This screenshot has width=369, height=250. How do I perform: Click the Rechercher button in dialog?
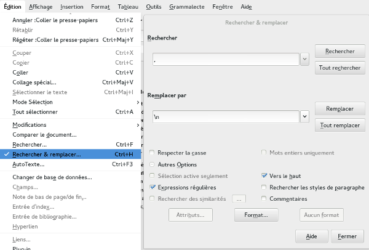pos(339,51)
